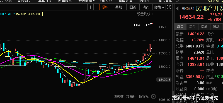This screenshot has height=103, width=223.
Task: Click the left arrow before BK0451
Action: (x=177, y=9)
